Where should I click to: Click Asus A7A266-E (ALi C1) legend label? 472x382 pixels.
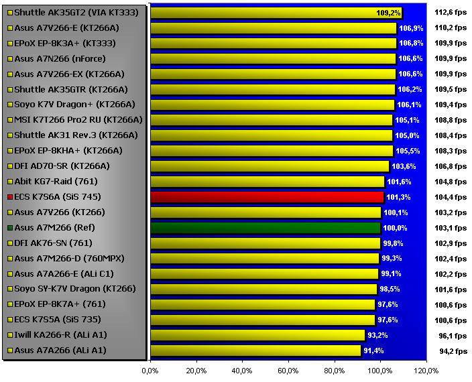click(x=64, y=273)
